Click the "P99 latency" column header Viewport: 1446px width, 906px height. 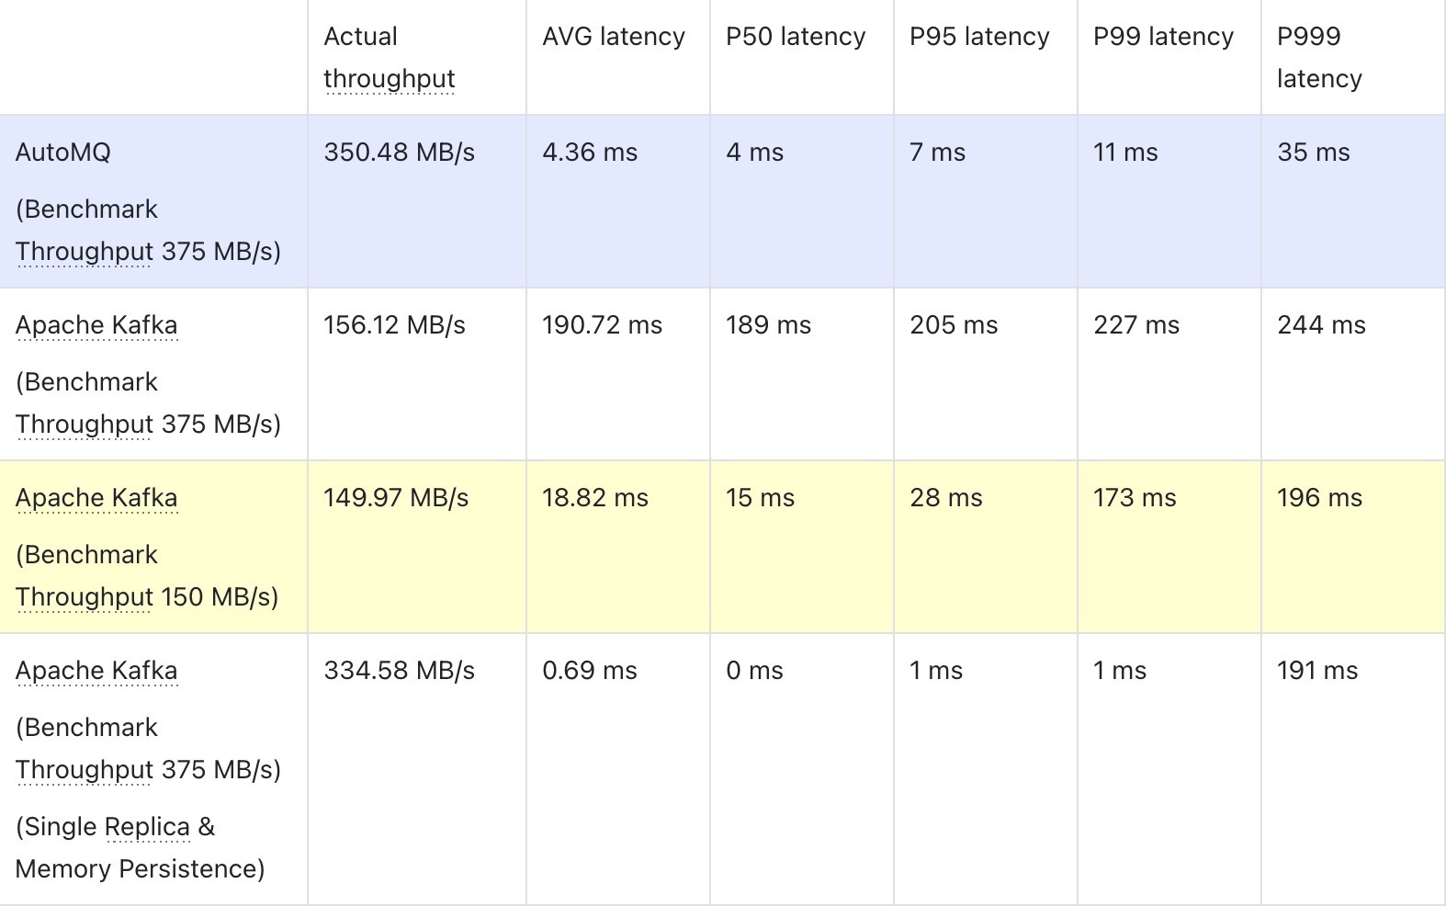pos(1163,37)
